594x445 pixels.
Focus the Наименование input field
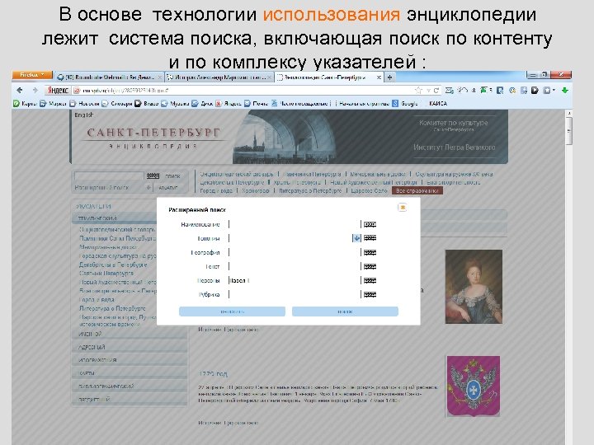(x=295, y=224)
